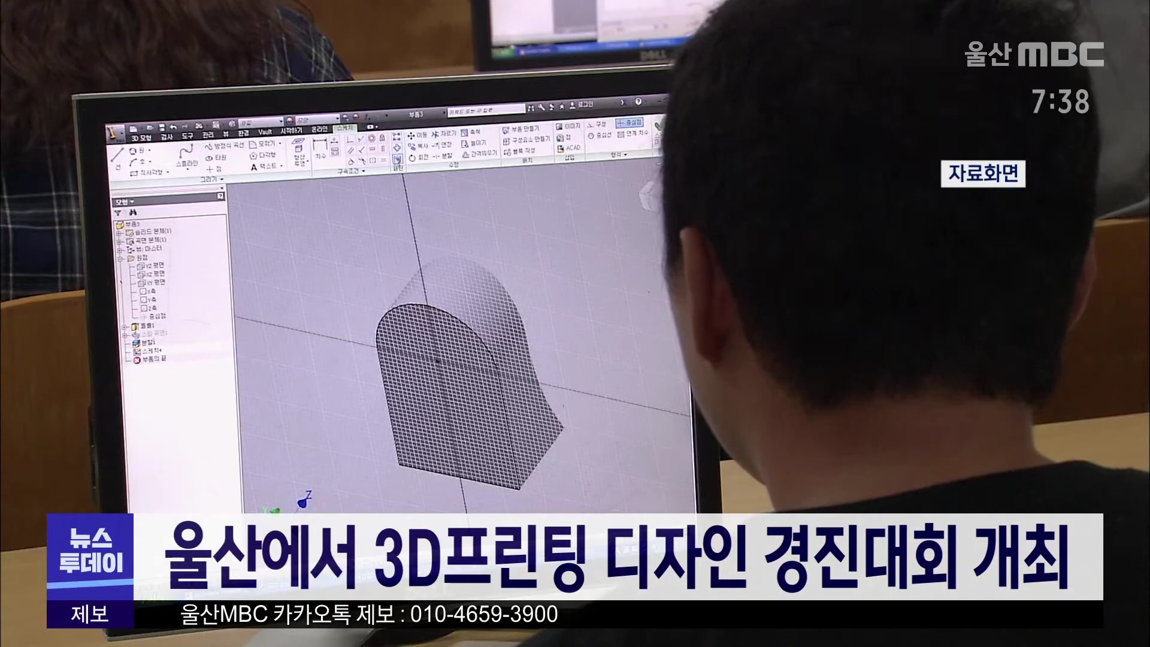This screenshot has height=647, width=1150.
Task: Click the filter icon in model browser
Action: pos(119,213)
